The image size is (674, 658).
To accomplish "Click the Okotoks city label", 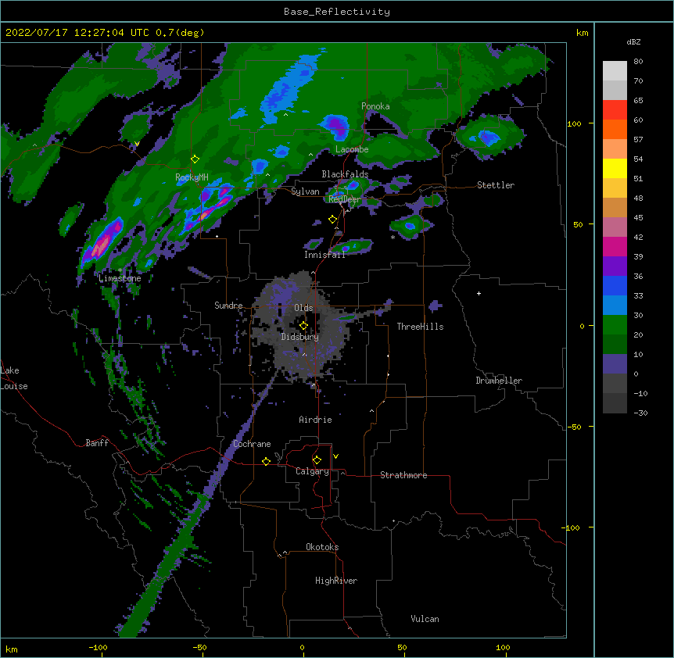I will pyautogui.click(x=322, y=547).
